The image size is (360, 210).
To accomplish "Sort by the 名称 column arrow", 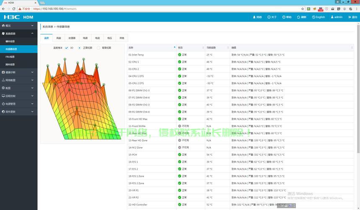I will coord(174,47).
